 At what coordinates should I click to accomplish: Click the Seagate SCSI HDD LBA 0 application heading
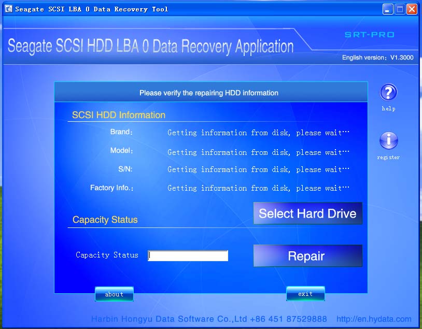coord(150,46)
